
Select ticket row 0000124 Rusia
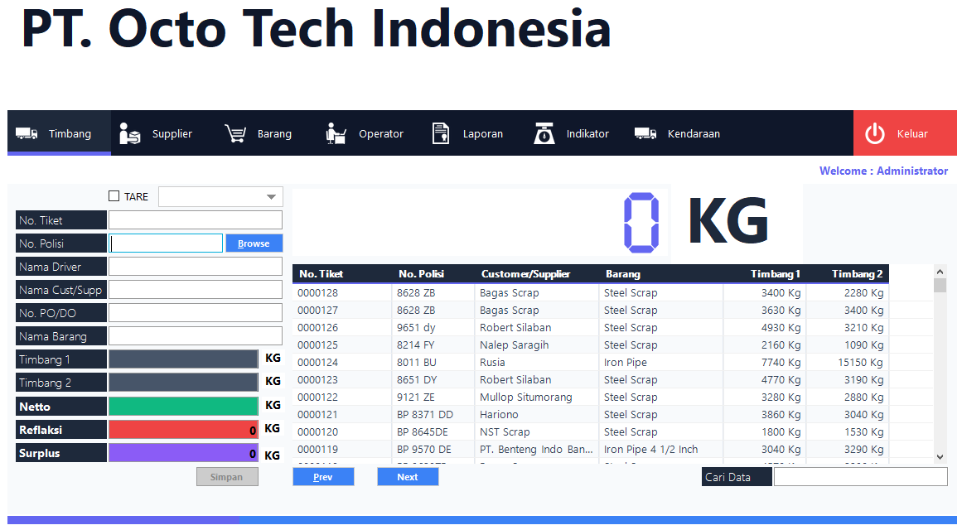(590, 363)
